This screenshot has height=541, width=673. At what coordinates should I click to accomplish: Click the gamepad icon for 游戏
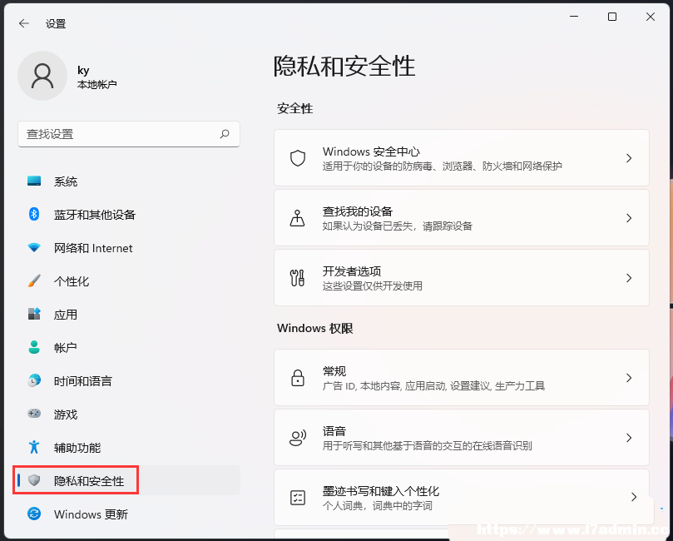(x=34, y=414)
